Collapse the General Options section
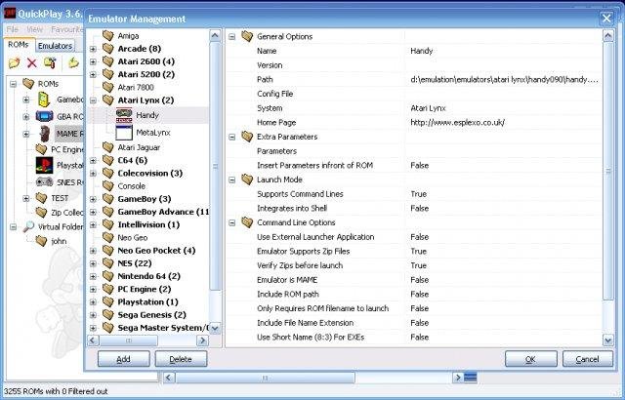Viewport: 625px width, 400px height. 232,37
